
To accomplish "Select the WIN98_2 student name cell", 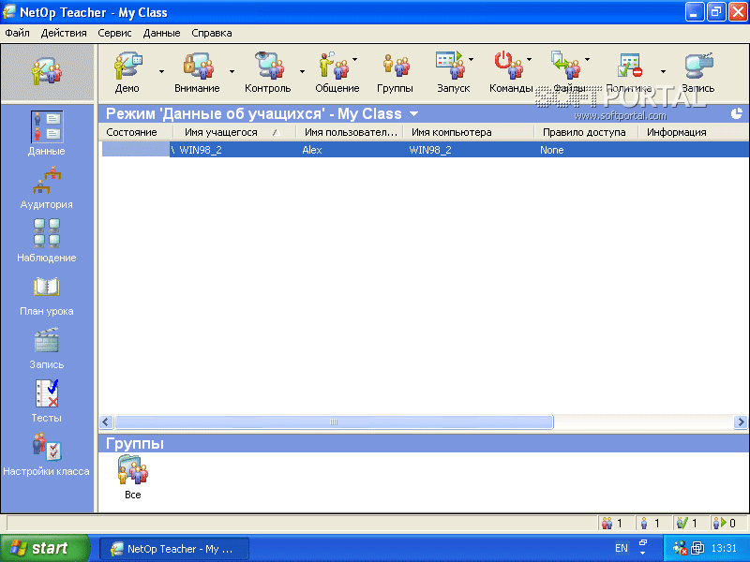I will pyautogui.click(x=201, y=150).
